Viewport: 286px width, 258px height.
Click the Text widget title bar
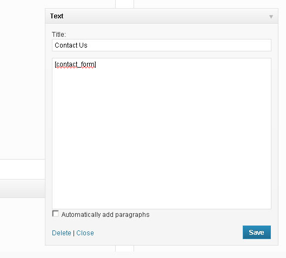coord(162,16)
